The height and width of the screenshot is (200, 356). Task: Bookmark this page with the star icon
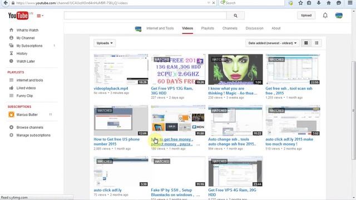[300, 3]
